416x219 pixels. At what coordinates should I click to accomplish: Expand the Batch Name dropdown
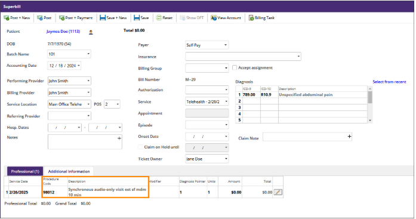click(x=88, y=54)
